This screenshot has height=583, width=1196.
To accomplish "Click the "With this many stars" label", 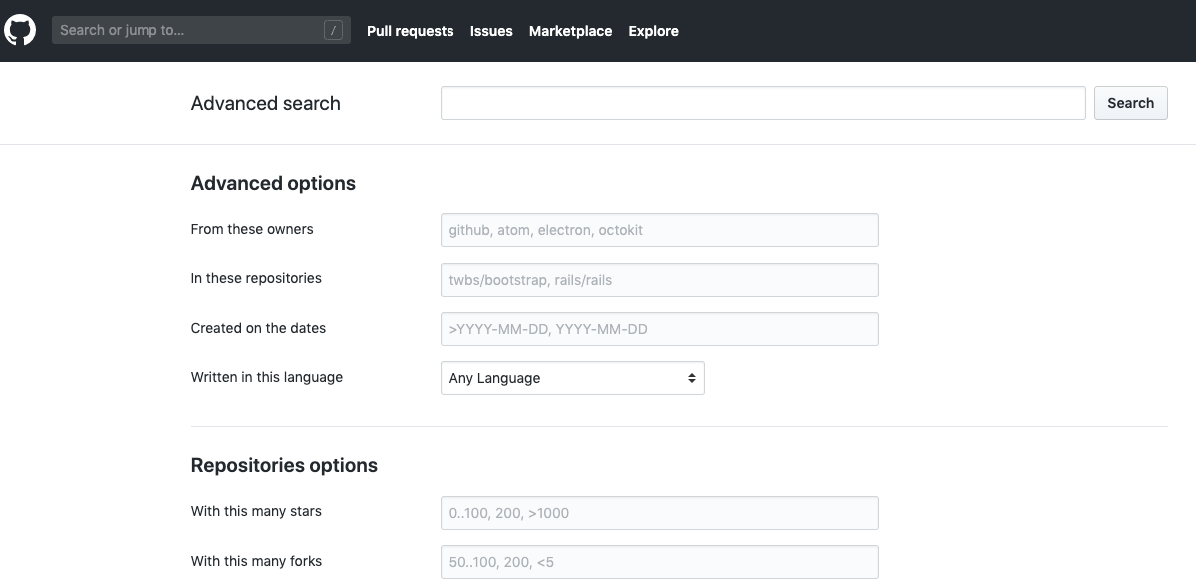I will coord(256,511).
